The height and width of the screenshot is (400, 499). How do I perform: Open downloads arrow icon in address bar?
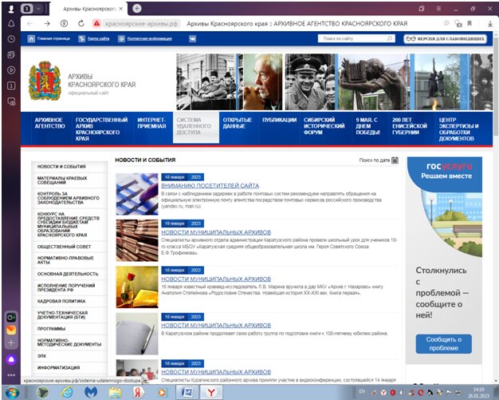[x=490, y=24]
